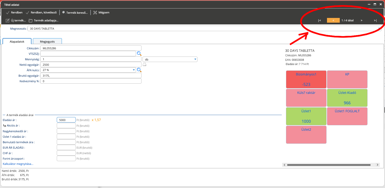Screen dimensions: 385x188
Task: Click scrollbar right arrow in stock panel
Action: [377, 165]
